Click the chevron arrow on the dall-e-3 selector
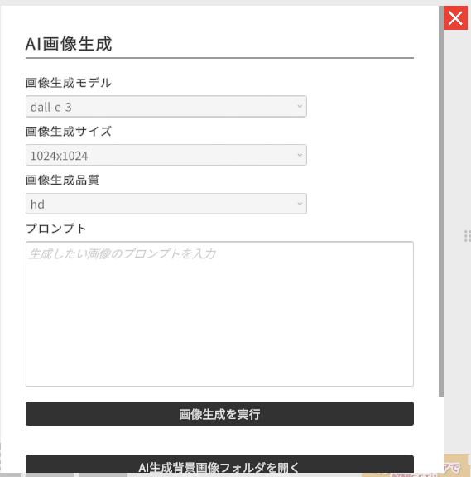Viewport: 471px width, 477px height. coord(300,107)
